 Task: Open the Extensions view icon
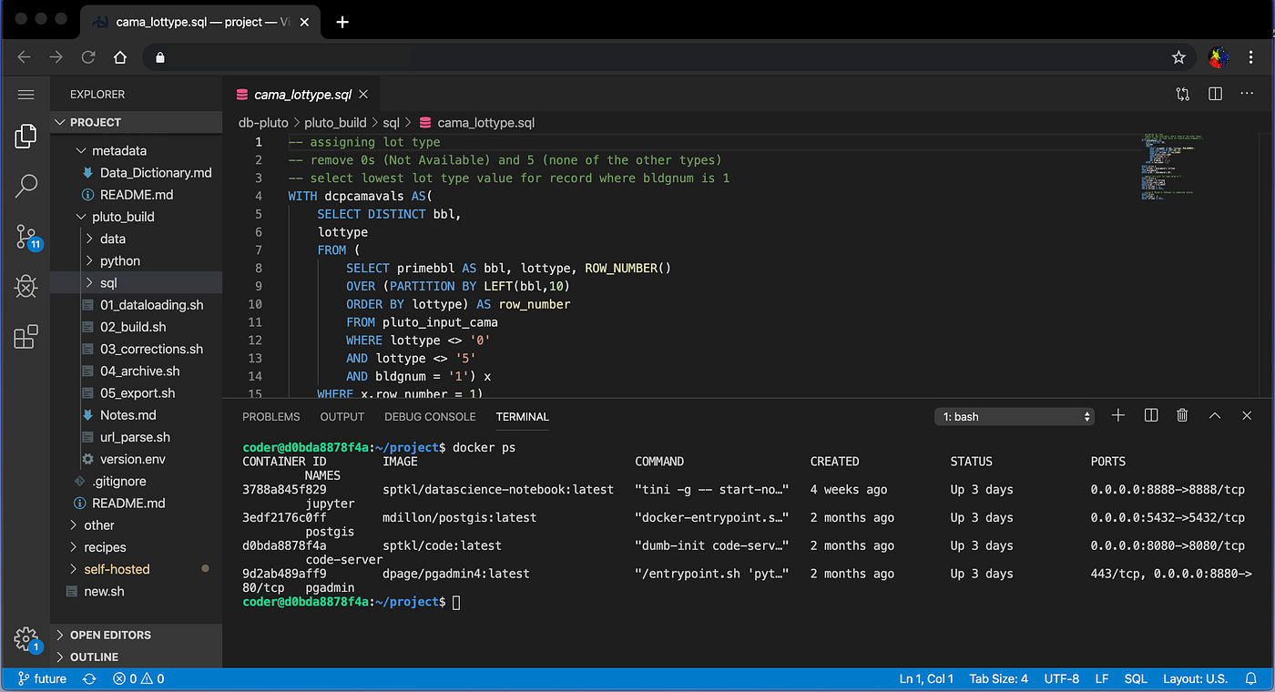[26, 337]
